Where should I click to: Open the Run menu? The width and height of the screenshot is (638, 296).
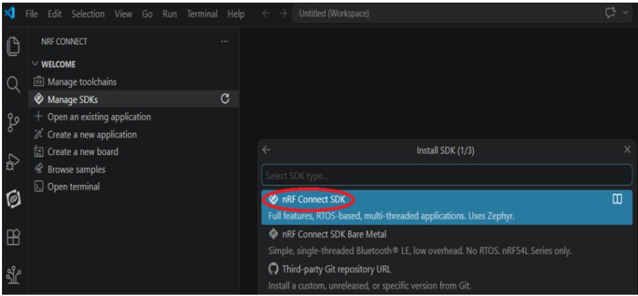click(170, 14)
